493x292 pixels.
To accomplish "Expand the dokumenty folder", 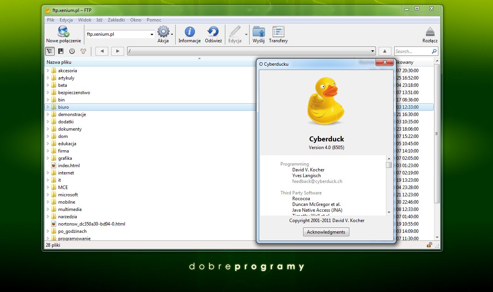I will [48, 129].
